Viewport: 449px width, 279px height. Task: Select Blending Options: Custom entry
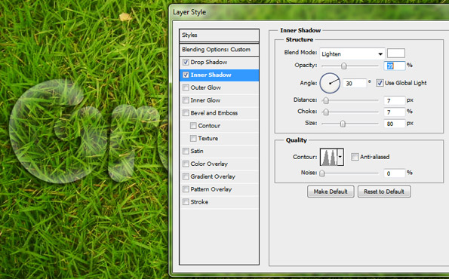point(219,50)
